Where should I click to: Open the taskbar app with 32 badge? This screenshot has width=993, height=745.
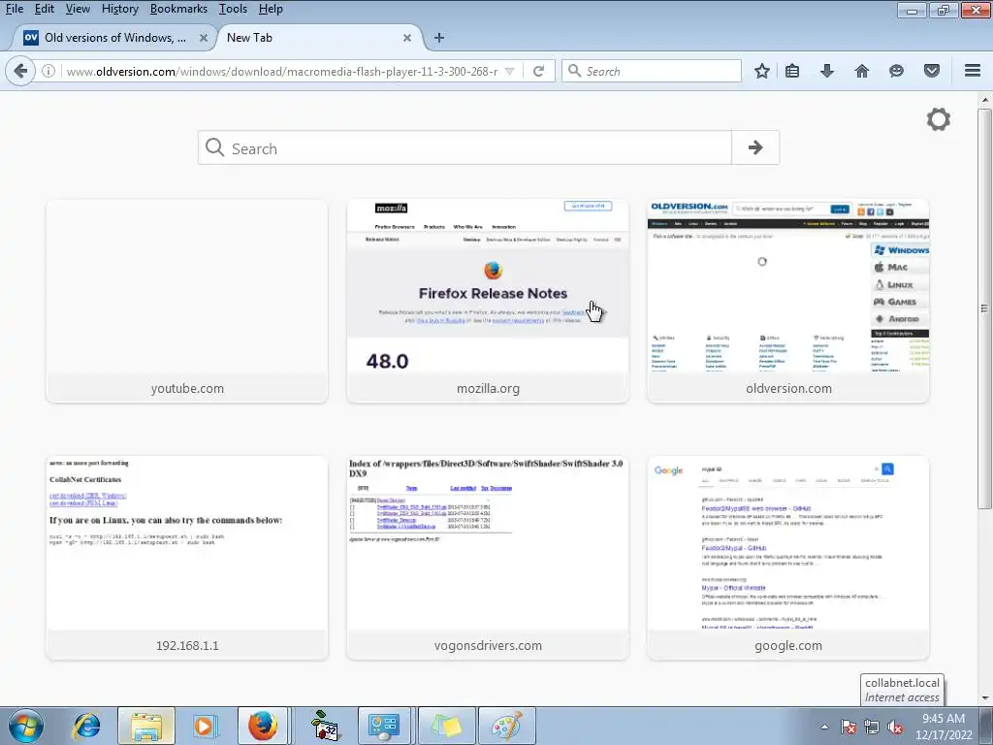(326, 726)
